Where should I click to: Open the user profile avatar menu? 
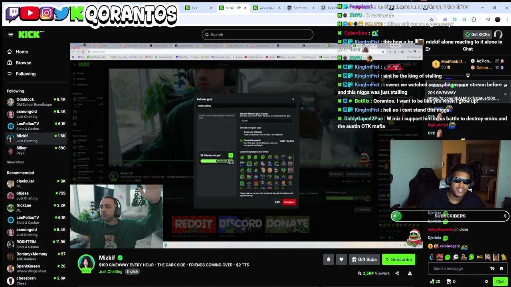(x=498, y=35)
